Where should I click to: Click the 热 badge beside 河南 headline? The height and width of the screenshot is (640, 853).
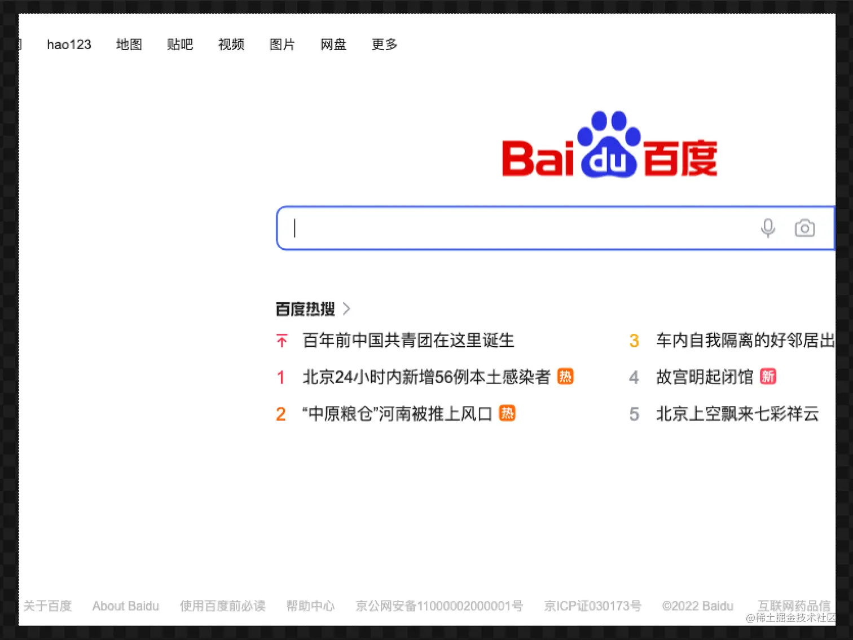[x=507, y=413]
